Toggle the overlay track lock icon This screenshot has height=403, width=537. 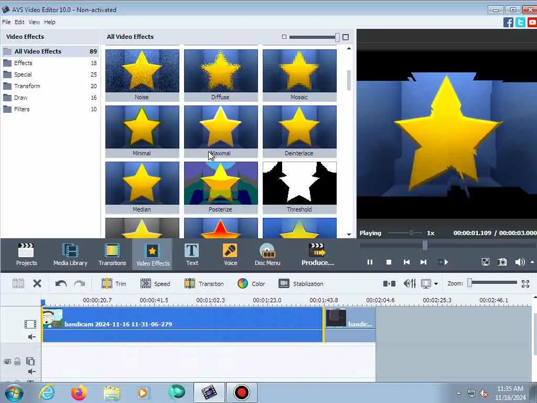tap(17, 361)
